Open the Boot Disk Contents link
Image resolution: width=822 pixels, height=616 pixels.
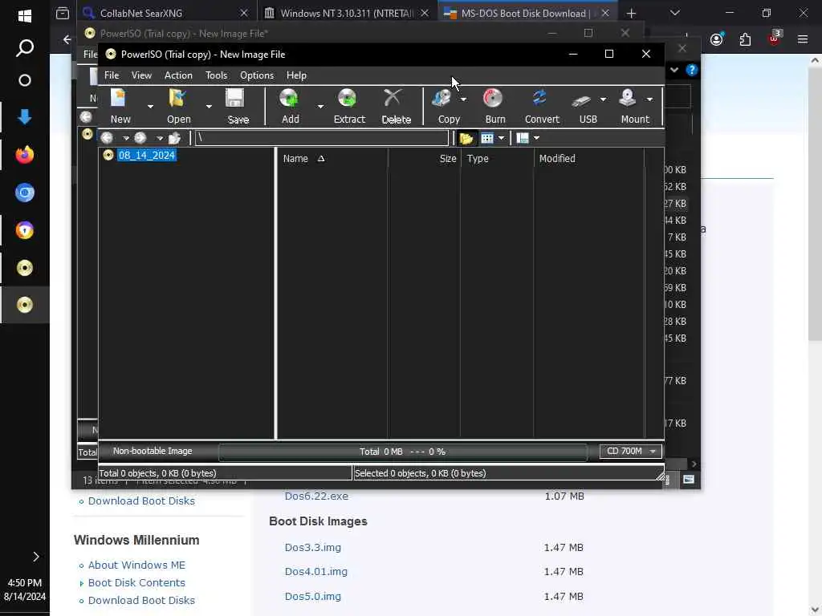pos(136,582)
